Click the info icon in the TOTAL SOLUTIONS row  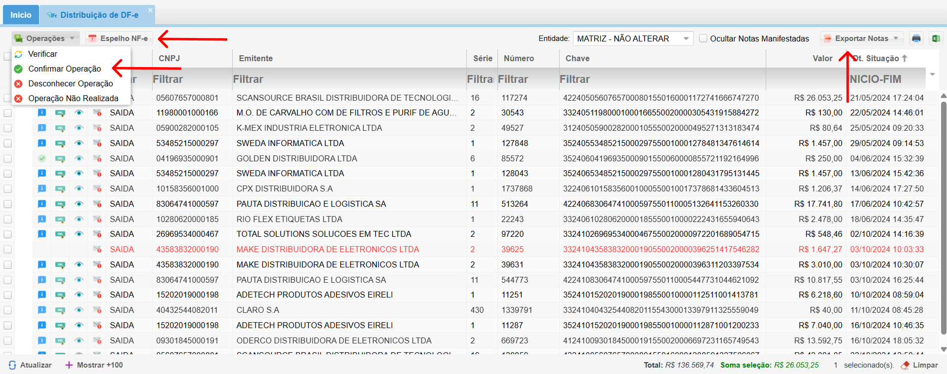(42, 234)
